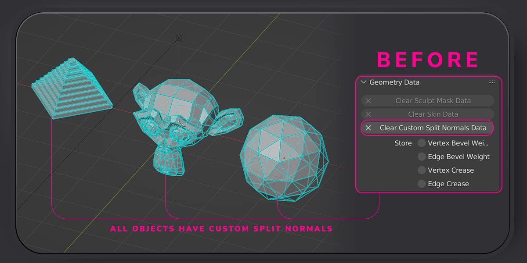Image resolution: width=527 pixels, height=263 pixels.
Task: Click the pink BEFORE heading
Action: point(428,60)
